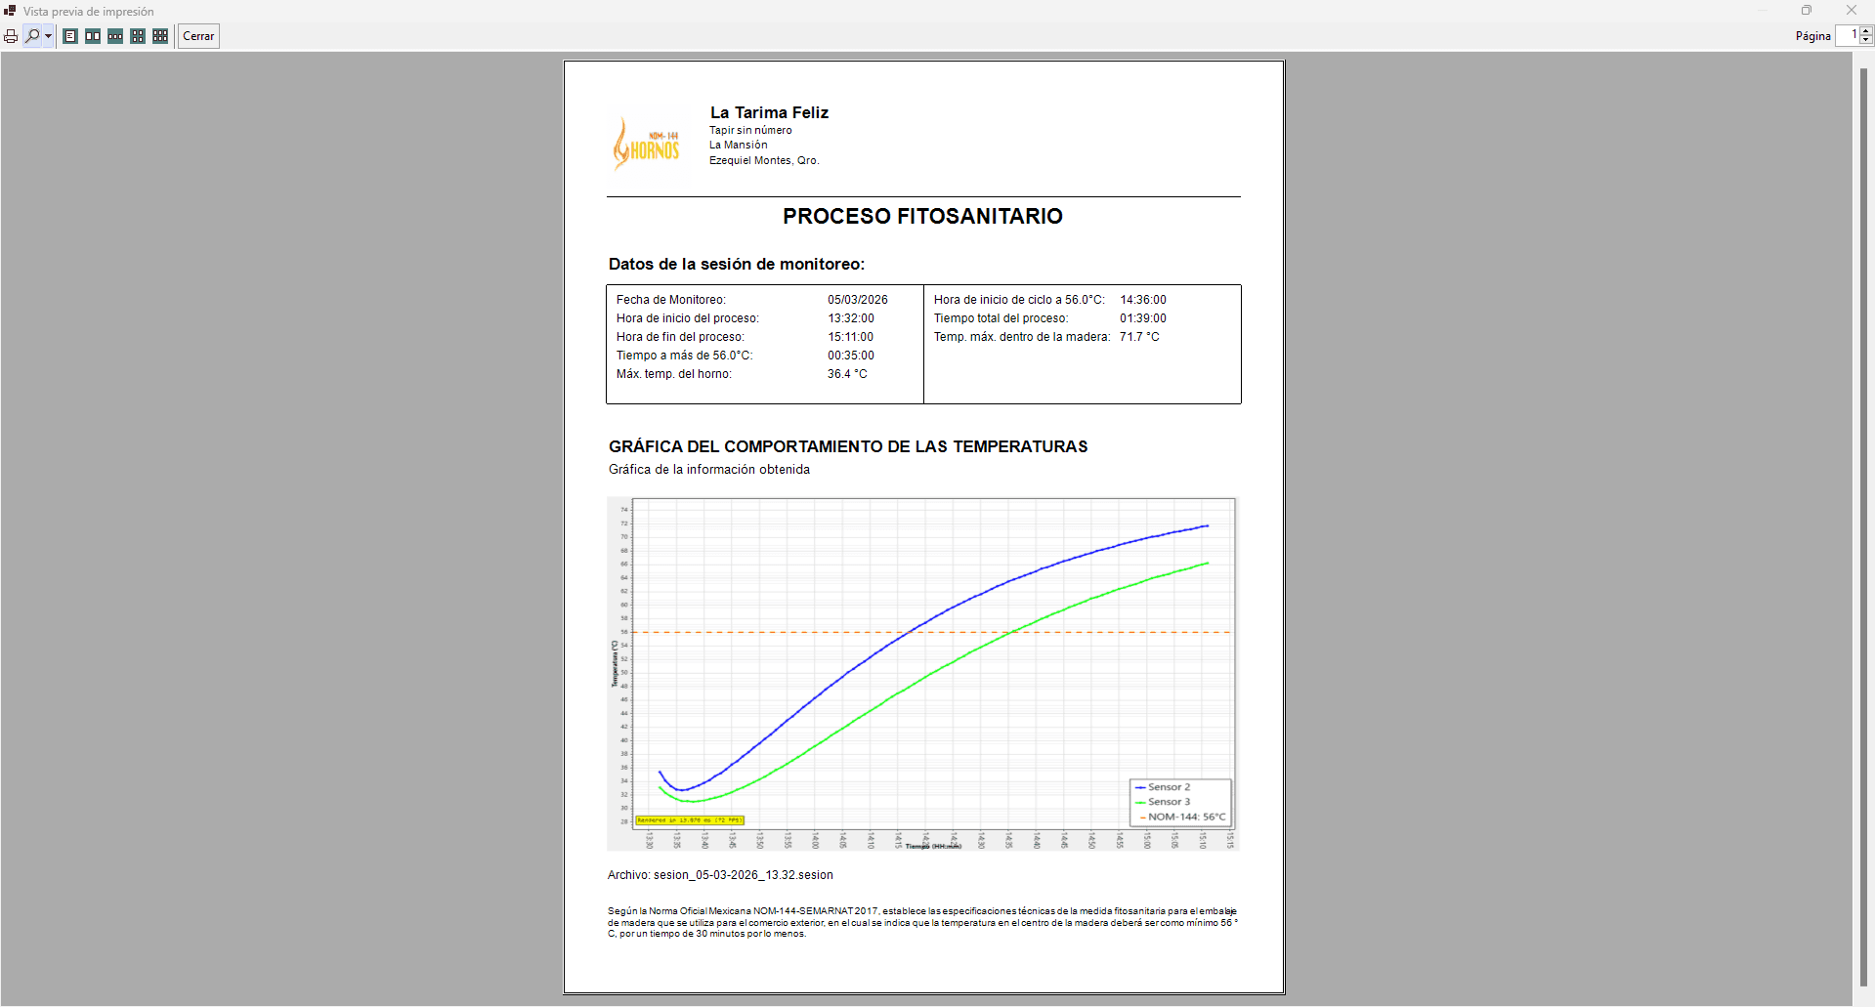Image resolution: width=1875 pixels, height=1007 pixels.
Task: Click the vertical scrollbar of the preview
Action: pos(1864,527)
